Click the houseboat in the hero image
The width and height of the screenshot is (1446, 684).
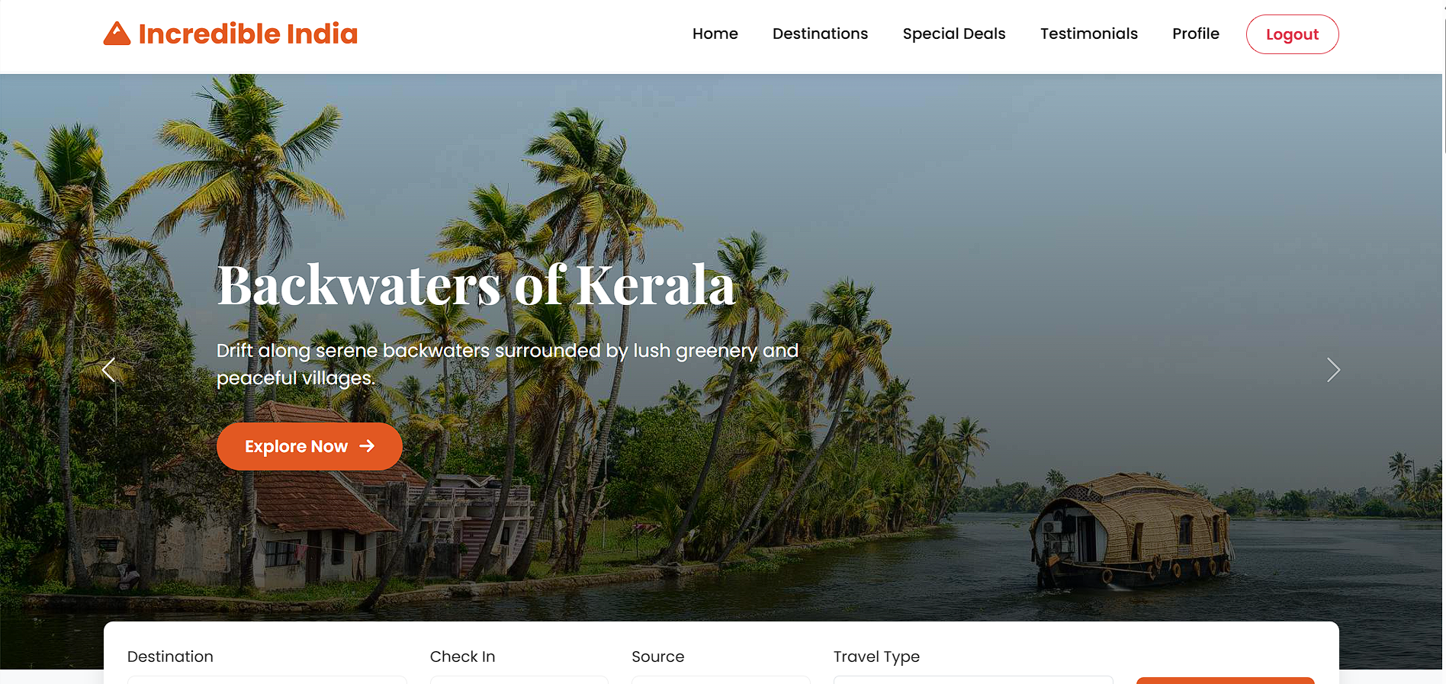[1131, 530]
